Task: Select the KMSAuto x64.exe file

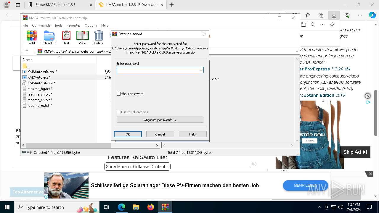Action: (x=42, y=72)
